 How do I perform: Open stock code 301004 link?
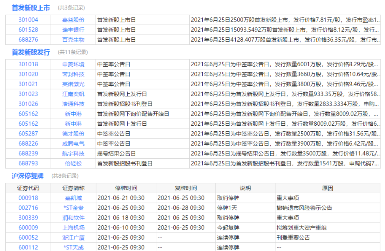pos(28,20)
